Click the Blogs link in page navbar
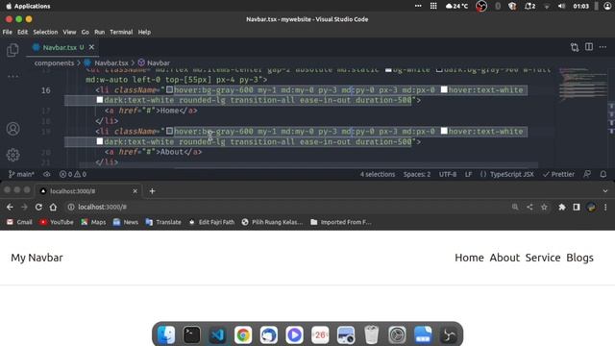Screen dimensions: 615x346 click(579, 258)
